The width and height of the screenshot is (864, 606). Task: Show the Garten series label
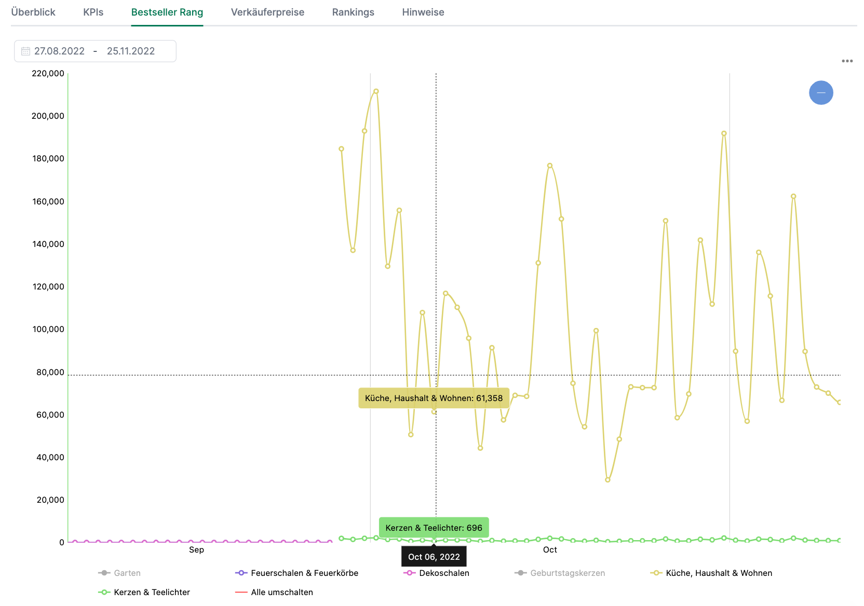[127, 573]
